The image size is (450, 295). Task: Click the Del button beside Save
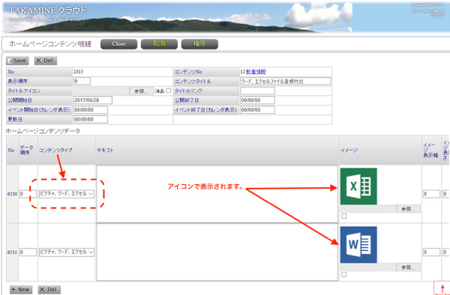click(46, 61)
